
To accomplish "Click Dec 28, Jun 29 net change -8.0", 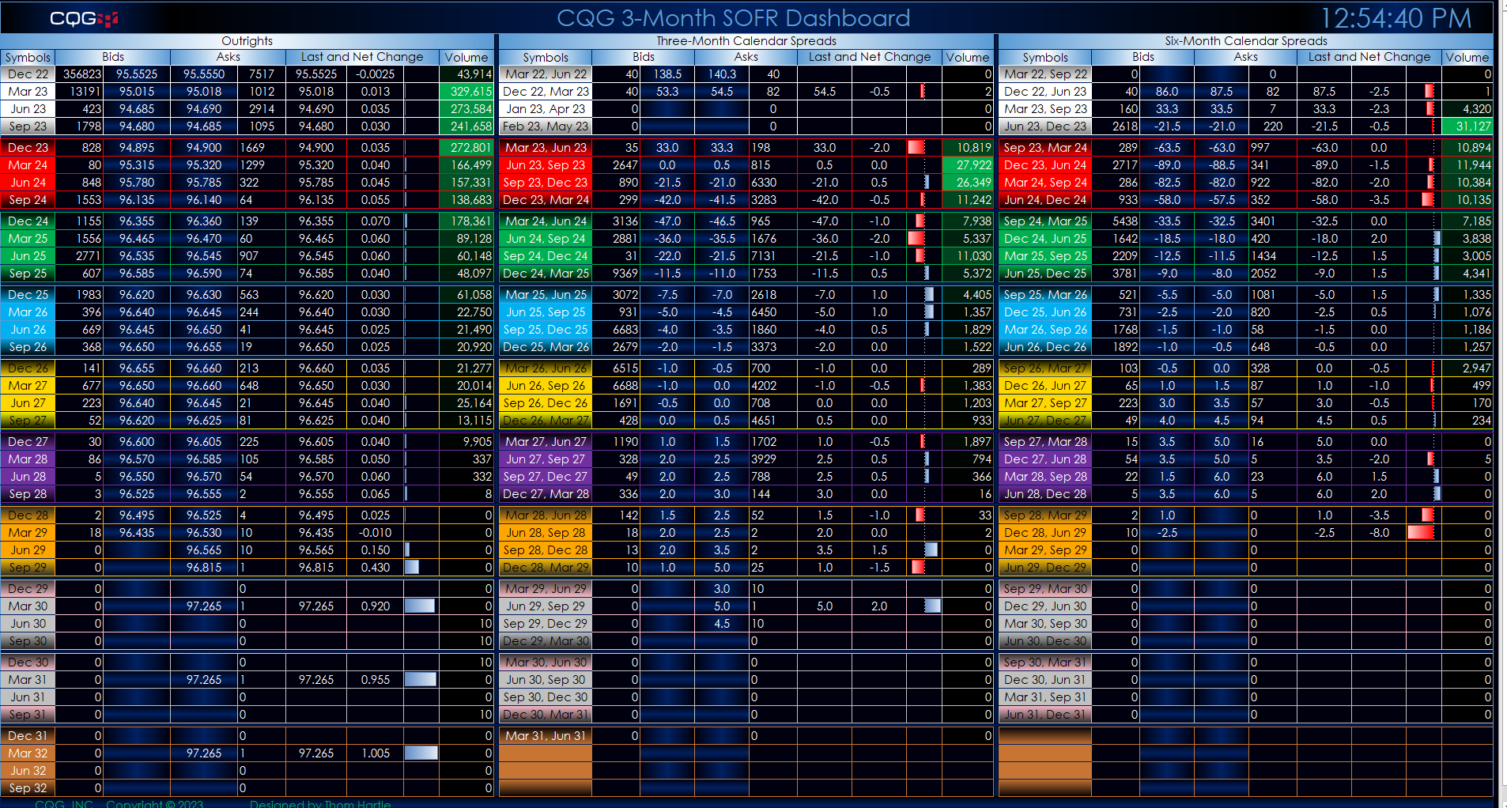I will coord(1379,533).
